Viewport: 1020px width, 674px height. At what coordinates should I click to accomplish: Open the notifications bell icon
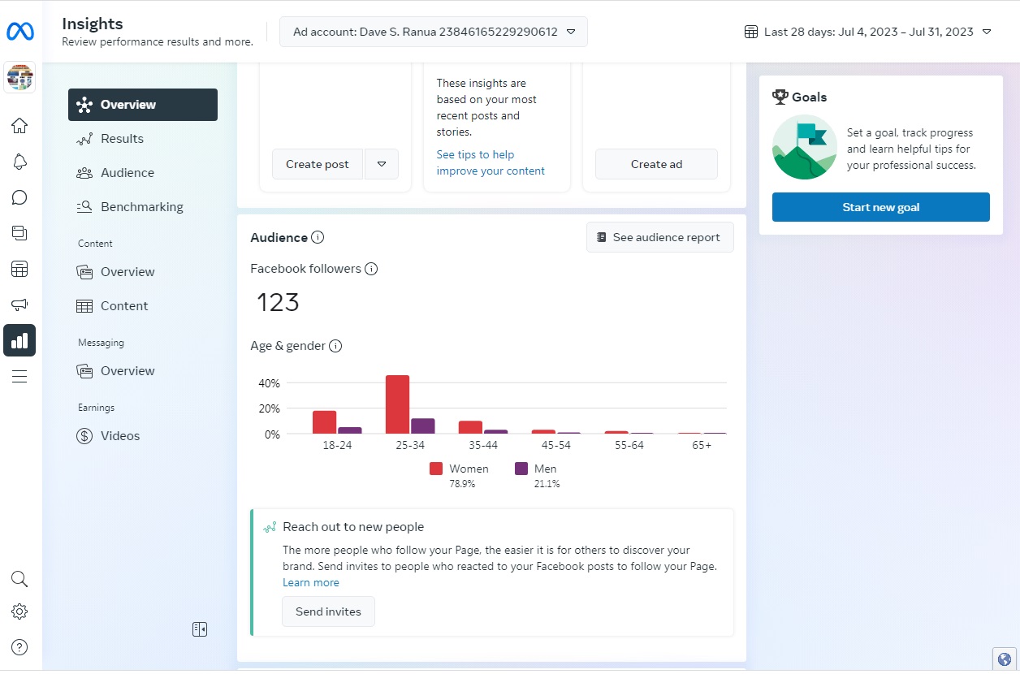click(19, 162)
